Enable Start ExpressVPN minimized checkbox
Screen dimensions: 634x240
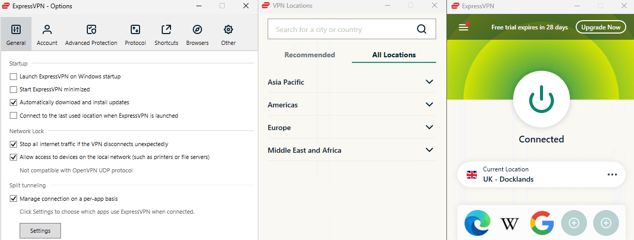pos(13,89)
